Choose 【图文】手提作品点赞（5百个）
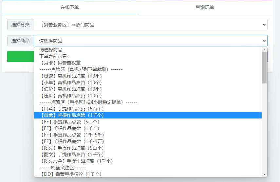 (x=72, y=148)
